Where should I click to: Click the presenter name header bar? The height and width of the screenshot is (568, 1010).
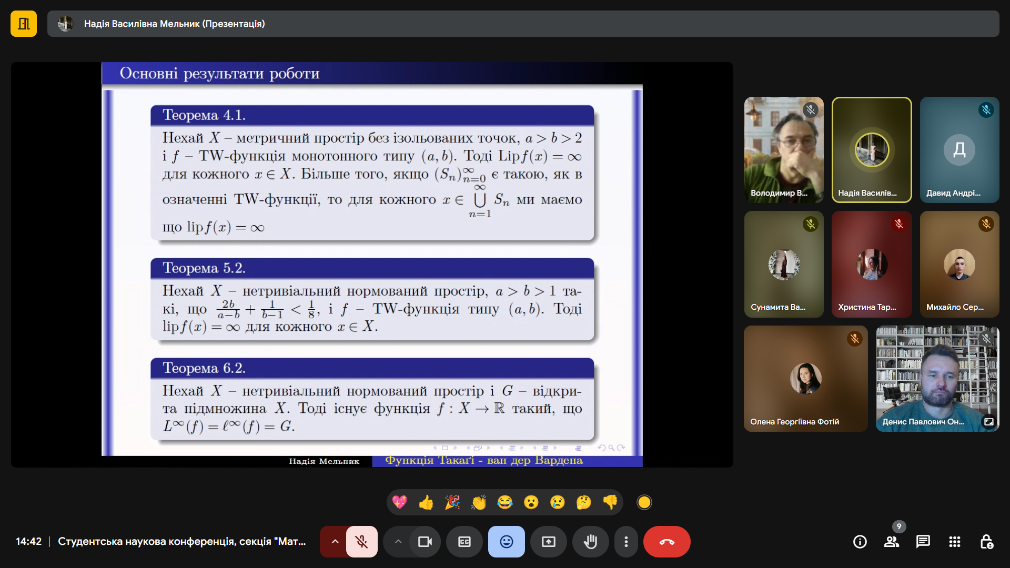pyautogui.click(x=523, y=24)
